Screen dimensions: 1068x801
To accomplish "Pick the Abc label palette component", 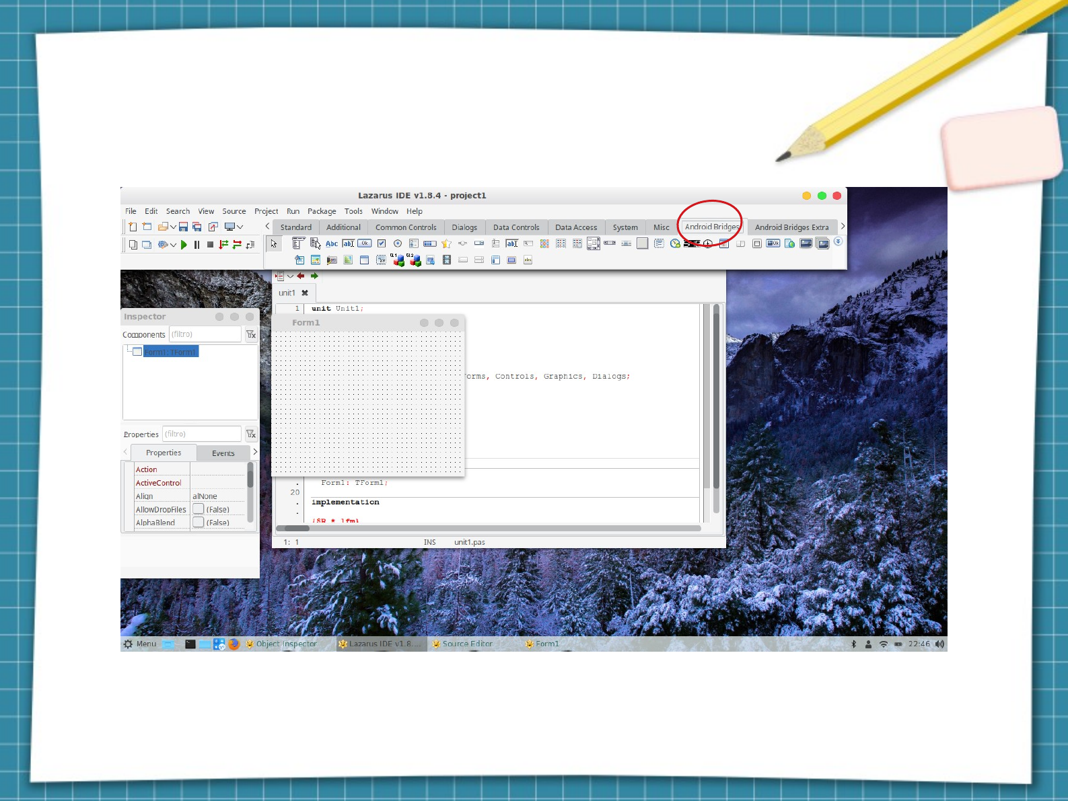I will tap(332, 243).
